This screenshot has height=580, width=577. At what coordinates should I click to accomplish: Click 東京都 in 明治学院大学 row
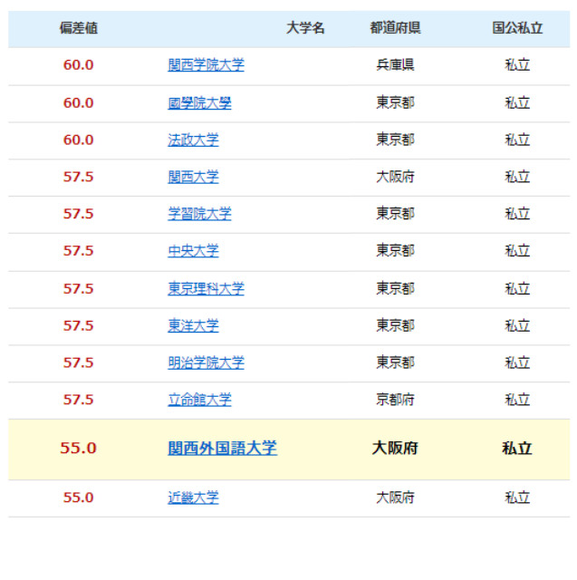[395, 362]
